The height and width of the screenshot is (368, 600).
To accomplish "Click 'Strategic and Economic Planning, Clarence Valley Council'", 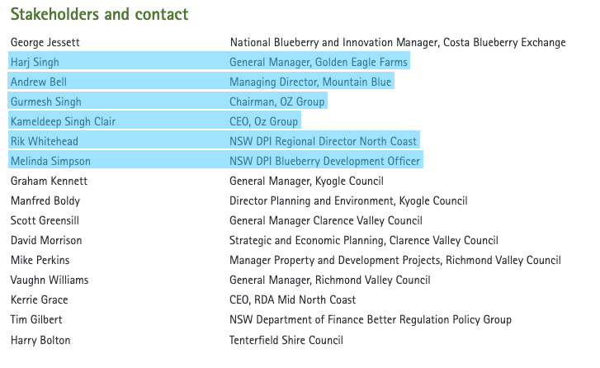I will tap(363, 240).
